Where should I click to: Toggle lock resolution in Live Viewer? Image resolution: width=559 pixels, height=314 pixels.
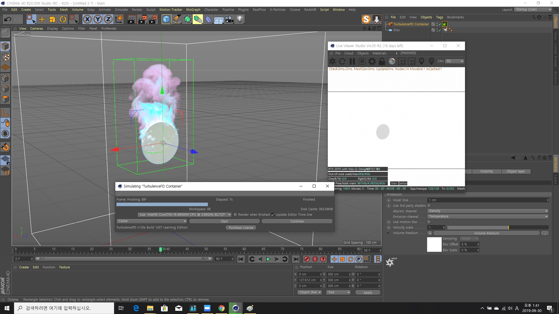tap(382, 61)
